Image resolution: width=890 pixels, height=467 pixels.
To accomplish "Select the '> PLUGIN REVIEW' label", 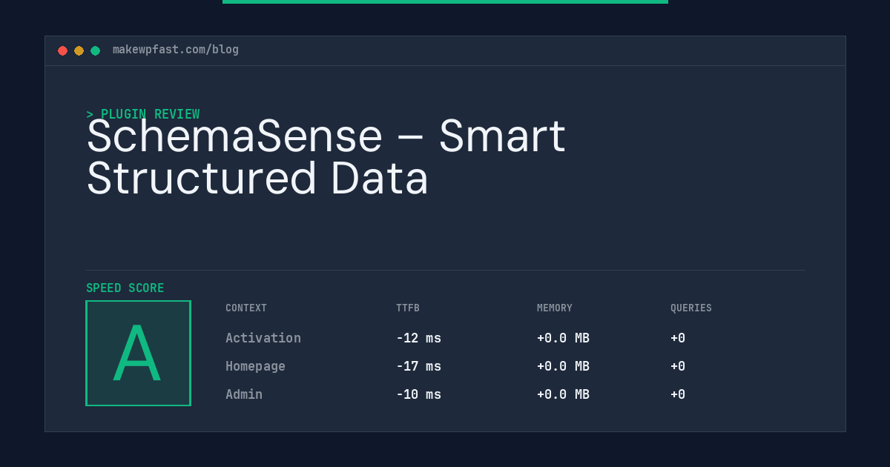I will tap(143, 114).
